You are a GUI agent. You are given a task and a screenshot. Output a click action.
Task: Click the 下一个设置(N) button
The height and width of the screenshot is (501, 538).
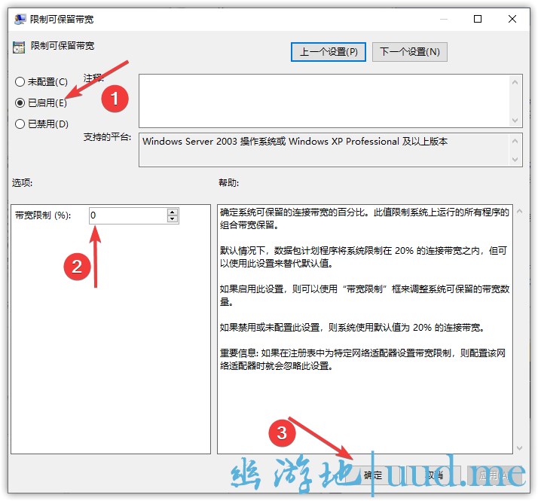pos(410,52)
